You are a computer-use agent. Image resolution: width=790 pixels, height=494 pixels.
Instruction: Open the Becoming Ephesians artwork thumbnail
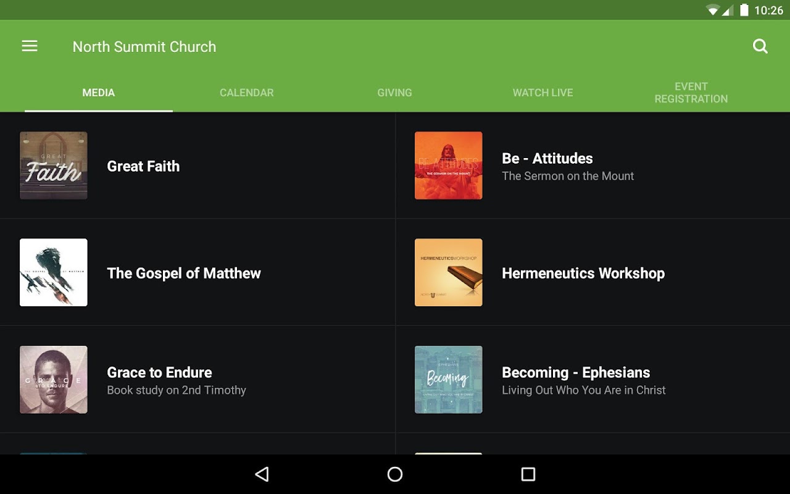tap(449, 379)
